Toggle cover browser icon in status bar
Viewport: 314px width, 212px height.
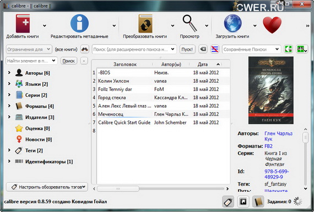[x=243, y=202]
